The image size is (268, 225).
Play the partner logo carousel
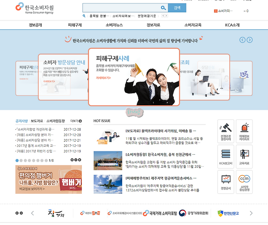(x=17, y=213)
